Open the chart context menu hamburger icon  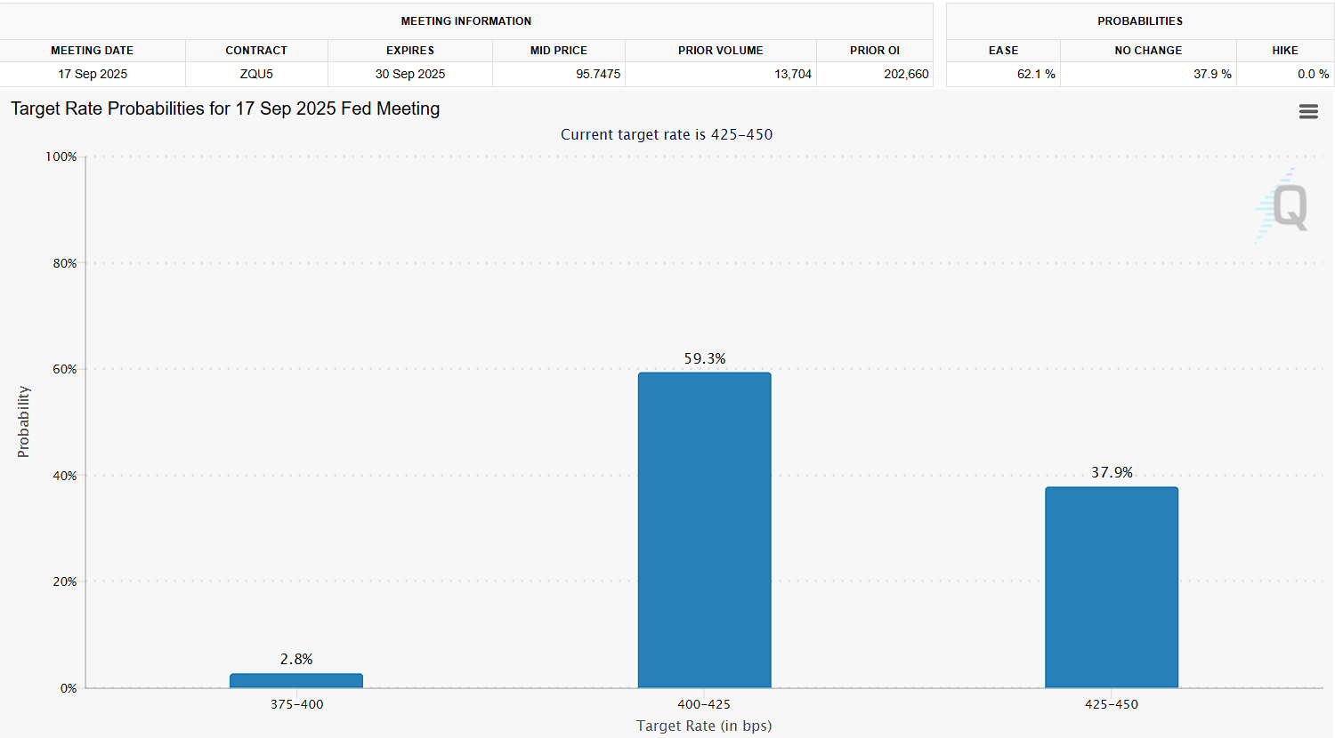(1308, 111)
